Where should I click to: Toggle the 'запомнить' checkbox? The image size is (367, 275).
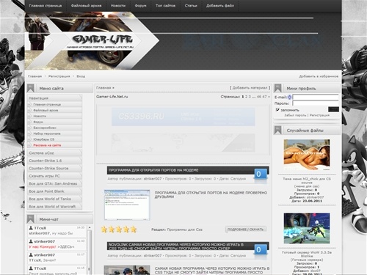point(277,110)
